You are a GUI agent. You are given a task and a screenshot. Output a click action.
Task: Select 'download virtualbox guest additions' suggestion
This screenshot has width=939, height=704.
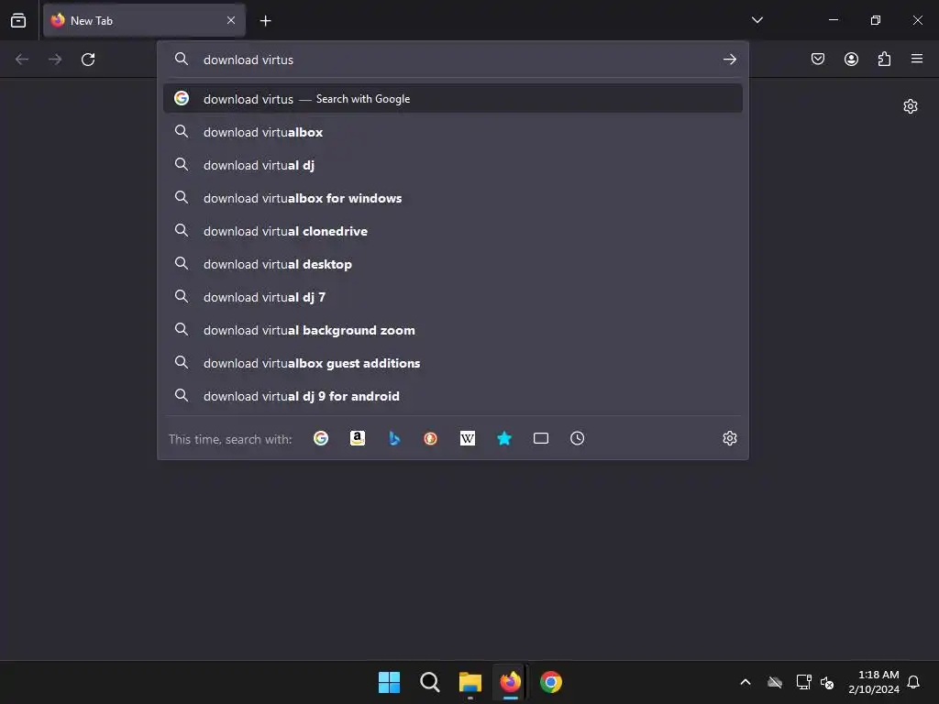click(x=453, y=363)
